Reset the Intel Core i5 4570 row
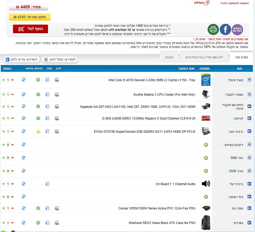Screen dimensions: 255x232 pyautogui.click(x=24, y=80)
